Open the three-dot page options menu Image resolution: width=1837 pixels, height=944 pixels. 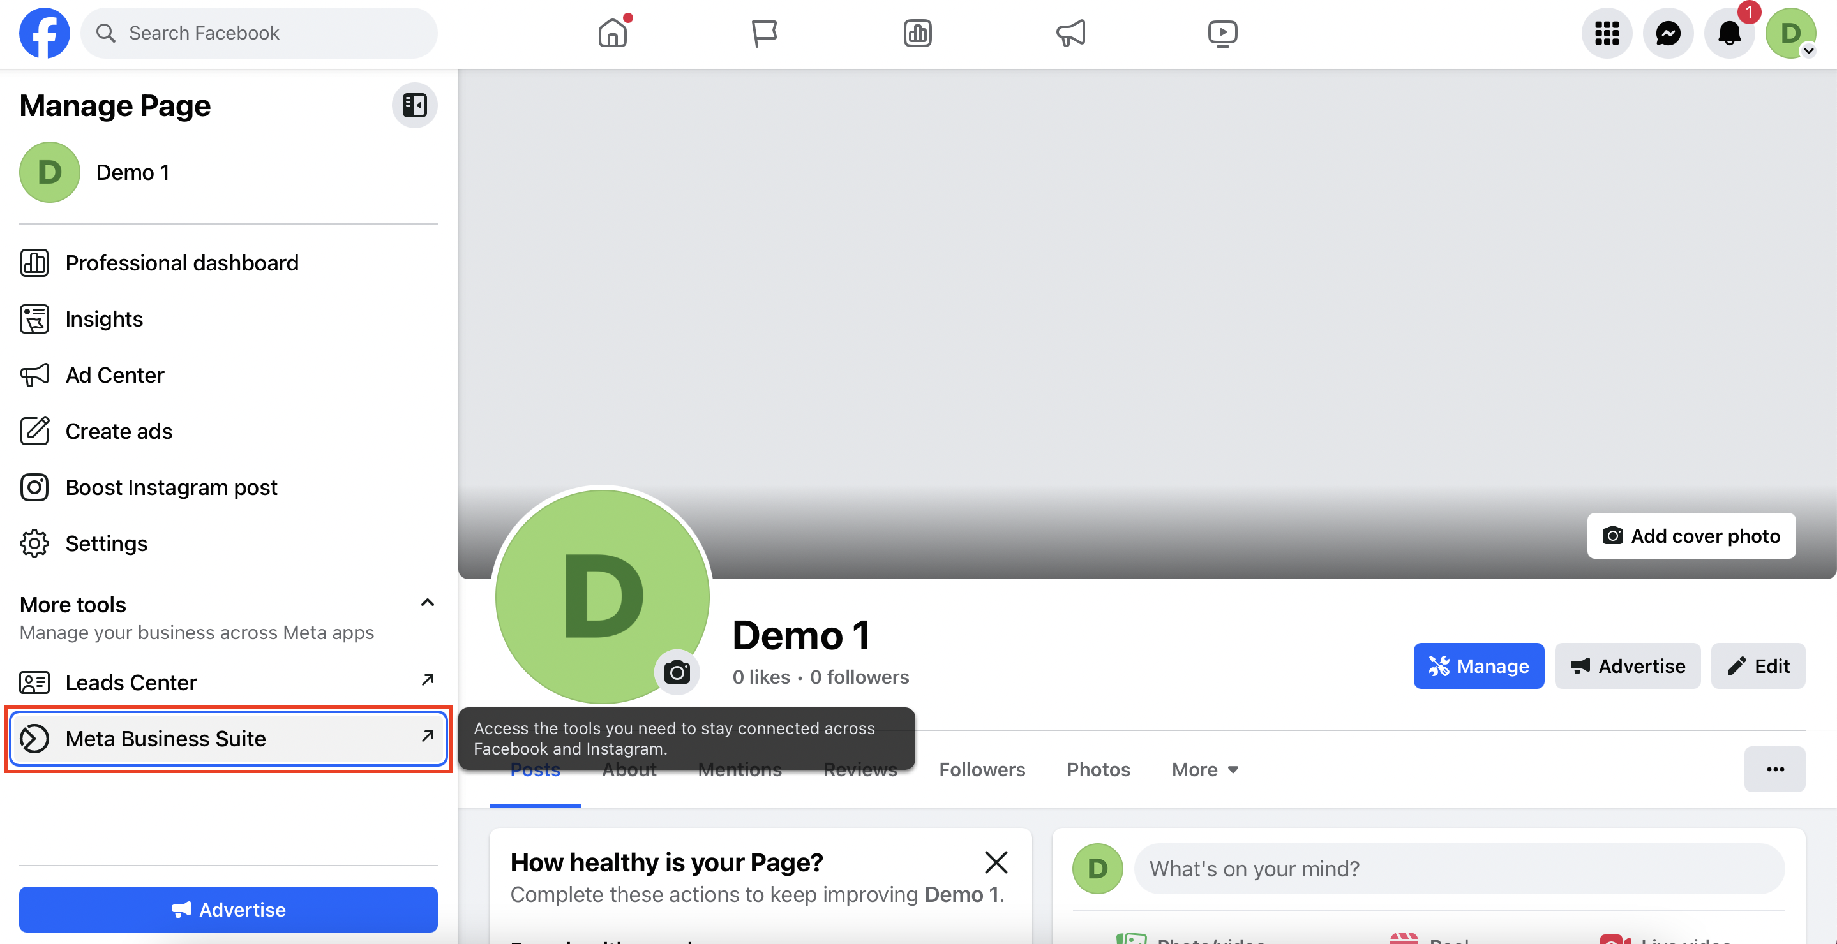click(1774, 769)
